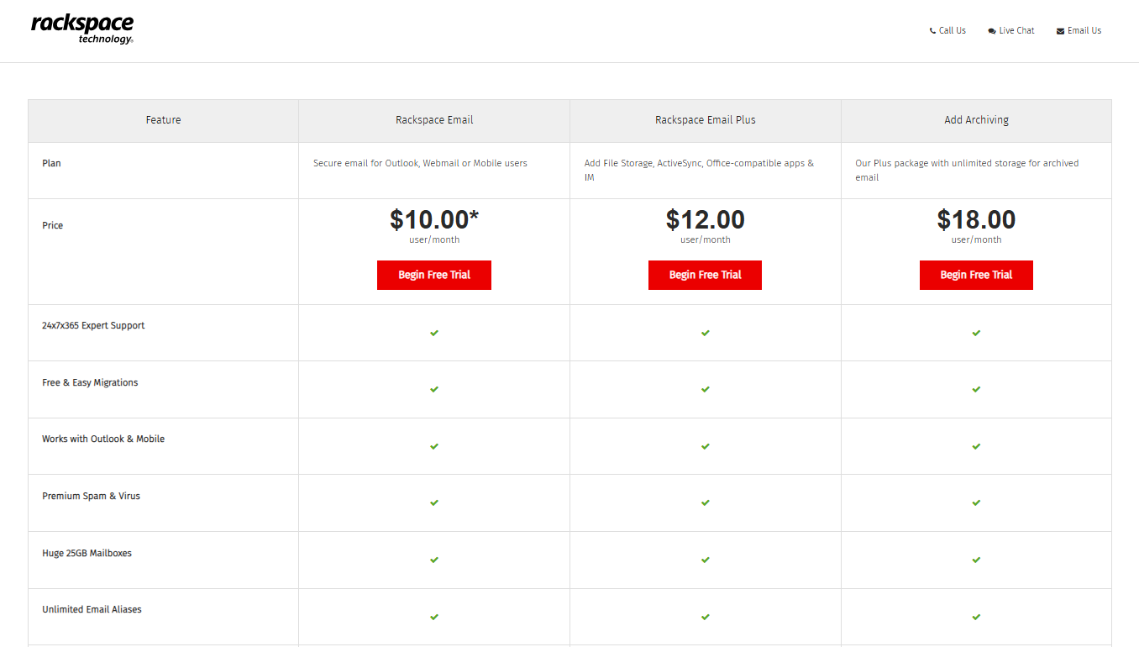Click the Huge 25GB Mailboxes checkmark under Email Plus
Screen dimensions: 1139x647
[x=706, y=560]
